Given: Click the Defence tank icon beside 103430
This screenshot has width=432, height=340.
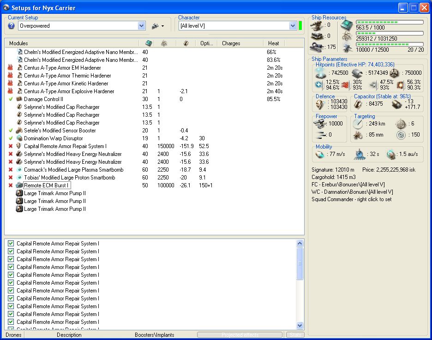Looking at the screenshot, I should click(320, 104).
